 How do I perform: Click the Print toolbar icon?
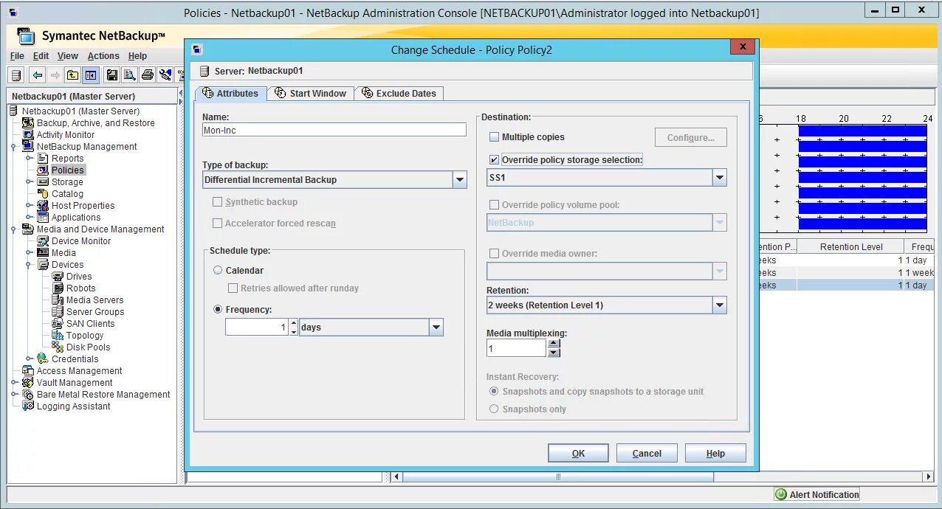point(148,75)
